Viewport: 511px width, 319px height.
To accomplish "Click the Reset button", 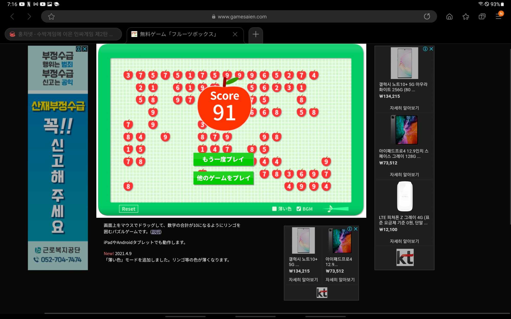I will [129, 209].
